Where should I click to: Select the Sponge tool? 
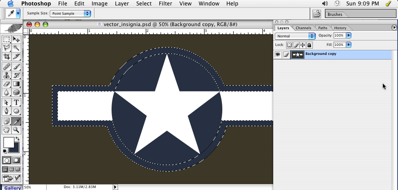pos(16,92)
